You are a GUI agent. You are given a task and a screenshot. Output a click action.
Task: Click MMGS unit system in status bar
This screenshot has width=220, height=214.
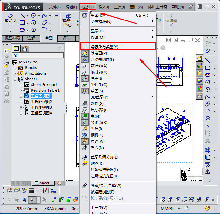click(167, 208)
